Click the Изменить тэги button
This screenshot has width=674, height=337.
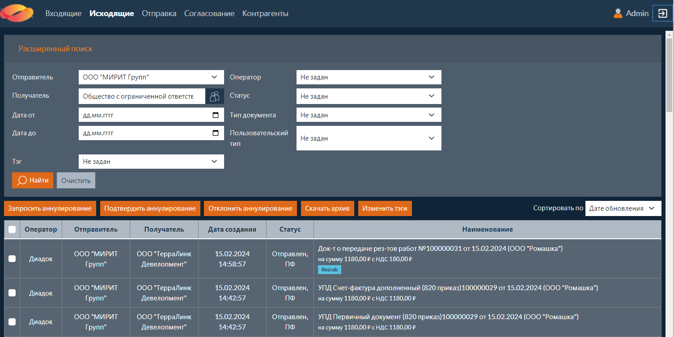coord(385,208)
